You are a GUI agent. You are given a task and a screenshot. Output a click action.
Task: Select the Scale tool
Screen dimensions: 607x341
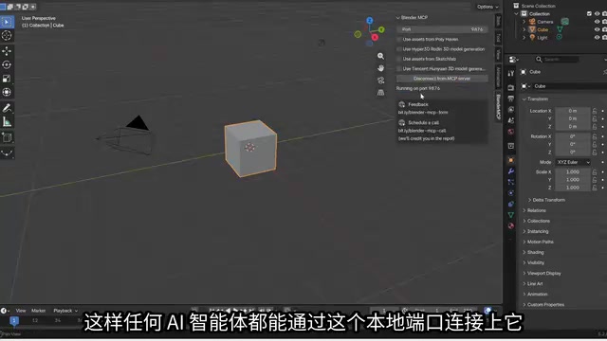coord(7,79)
